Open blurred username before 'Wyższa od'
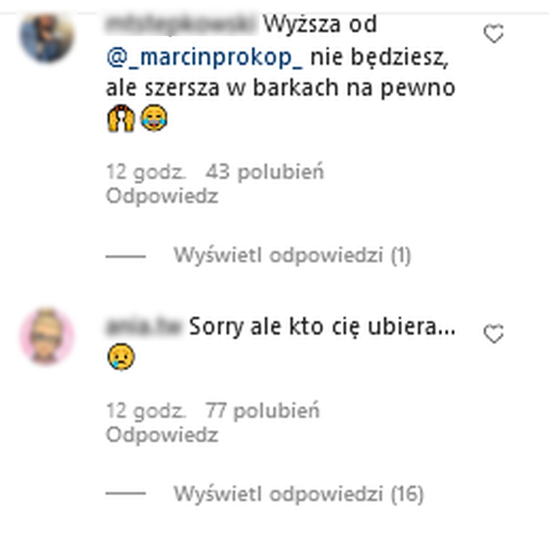 pyautogui.click(x=182, y=24)
